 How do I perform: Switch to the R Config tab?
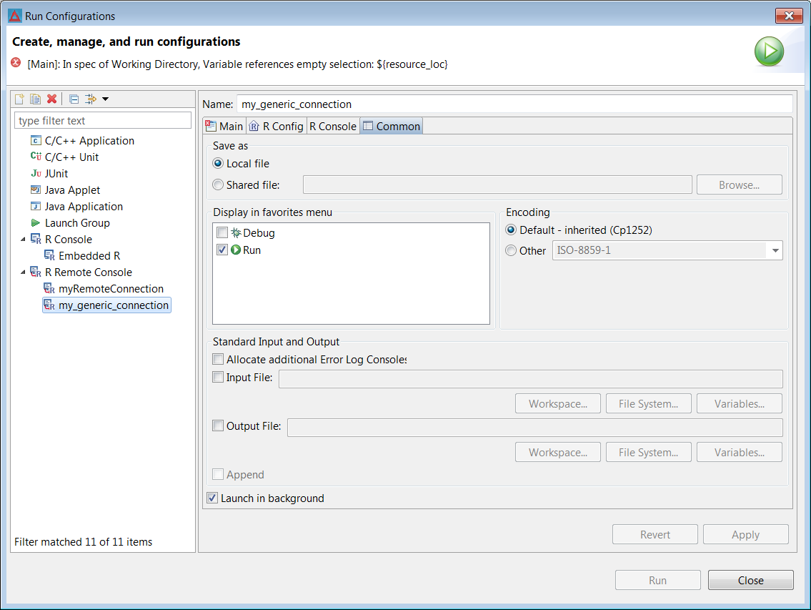[277, 127]
